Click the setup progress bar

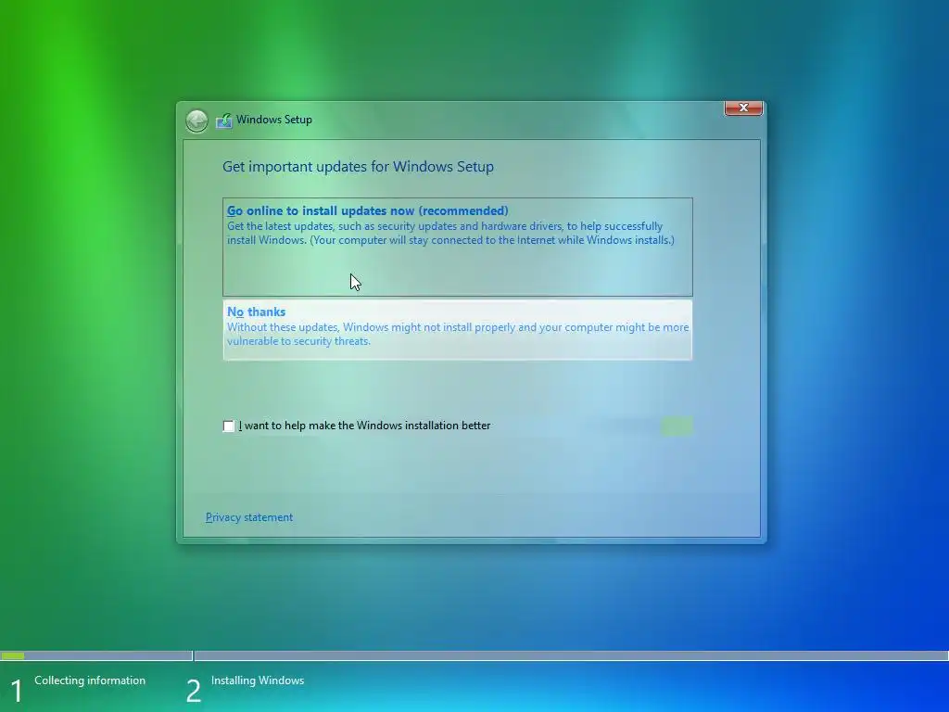[x=474, y=655]
